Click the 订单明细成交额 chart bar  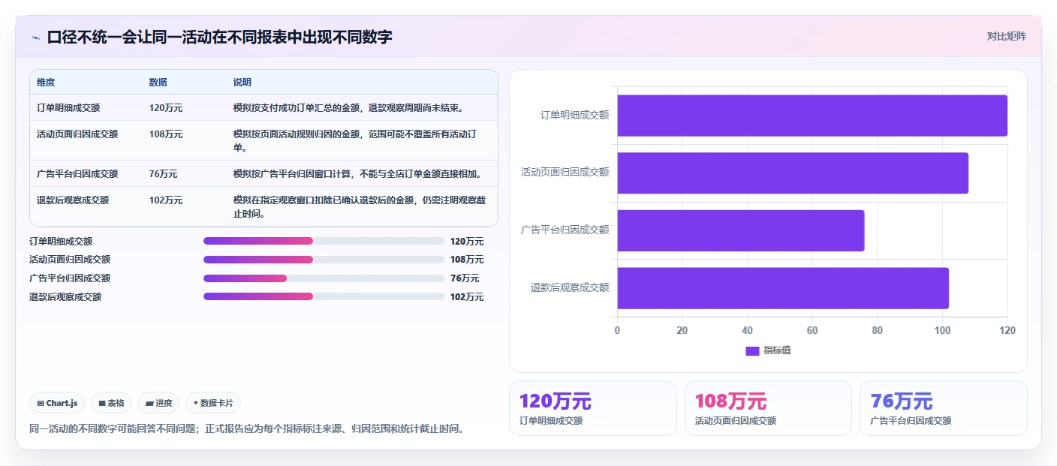[812, 116]
